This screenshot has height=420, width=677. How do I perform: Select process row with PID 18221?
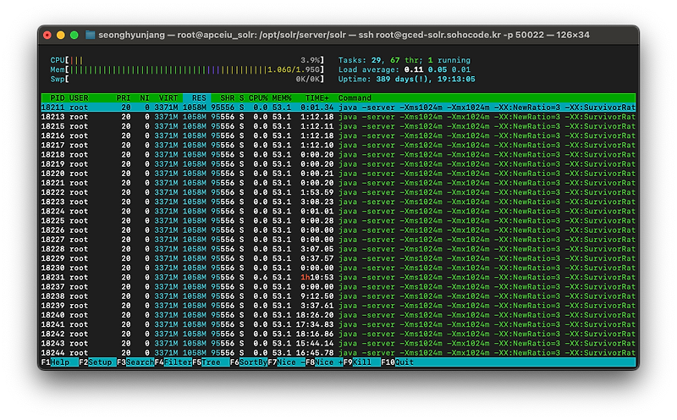click(x=338, y=183)
